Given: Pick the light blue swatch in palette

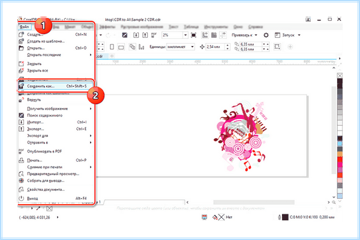Looking at the screenshot, I should 340,144.
